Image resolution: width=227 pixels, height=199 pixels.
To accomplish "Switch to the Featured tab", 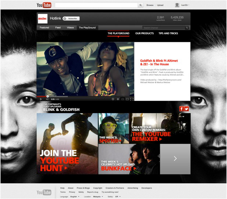I will pos(44,28).
